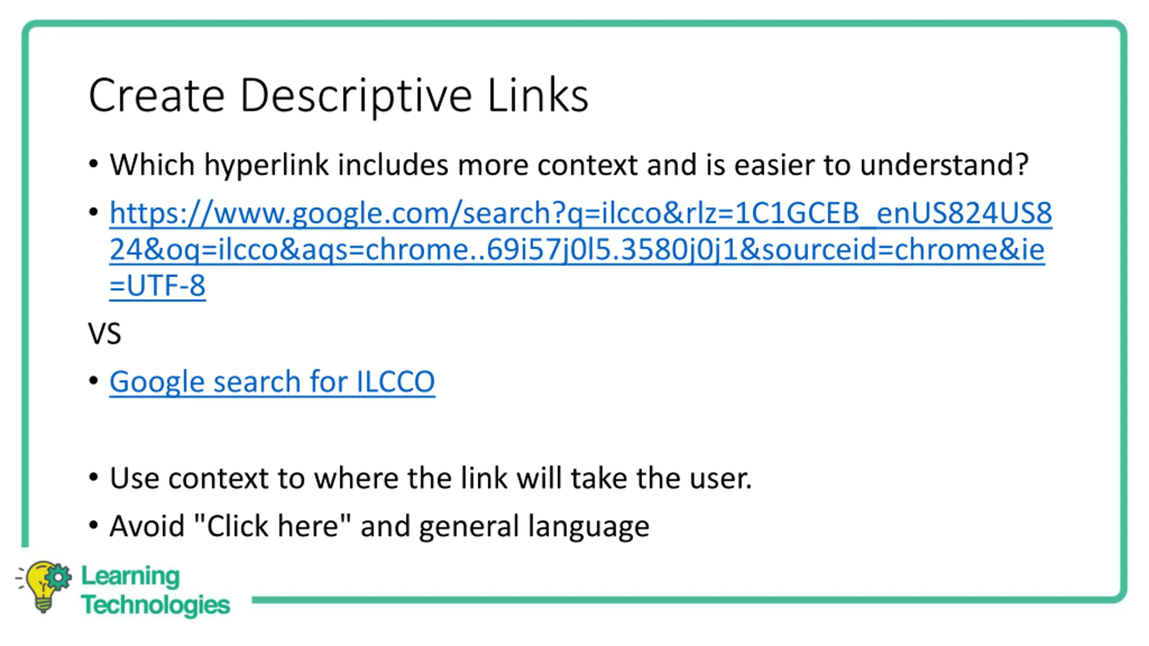Open the long Google search URL link

581,249
